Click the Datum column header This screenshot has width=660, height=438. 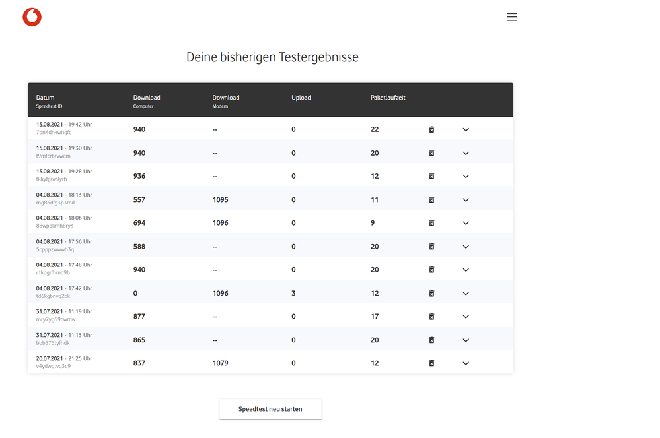[x=46, y=98]
